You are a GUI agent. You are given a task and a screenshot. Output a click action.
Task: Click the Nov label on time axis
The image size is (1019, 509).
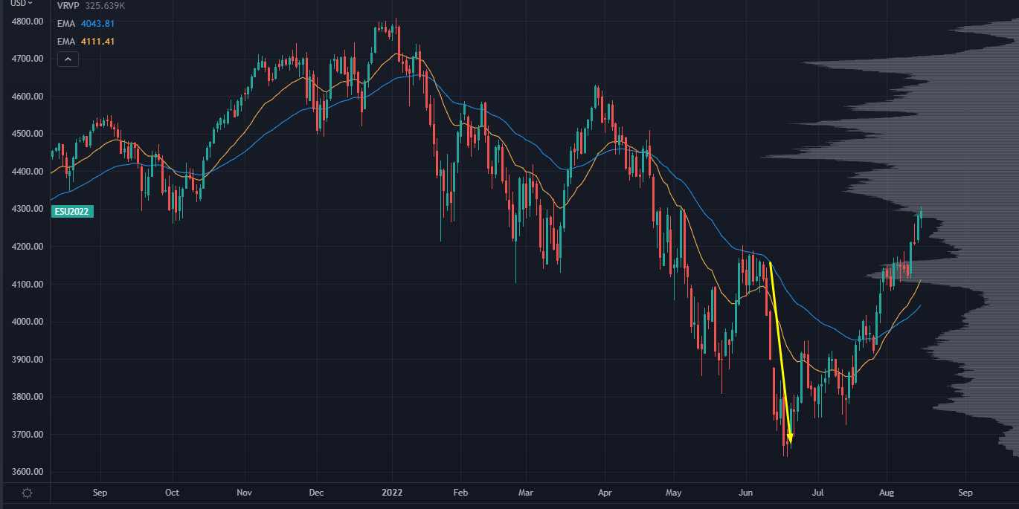(245, 493)
